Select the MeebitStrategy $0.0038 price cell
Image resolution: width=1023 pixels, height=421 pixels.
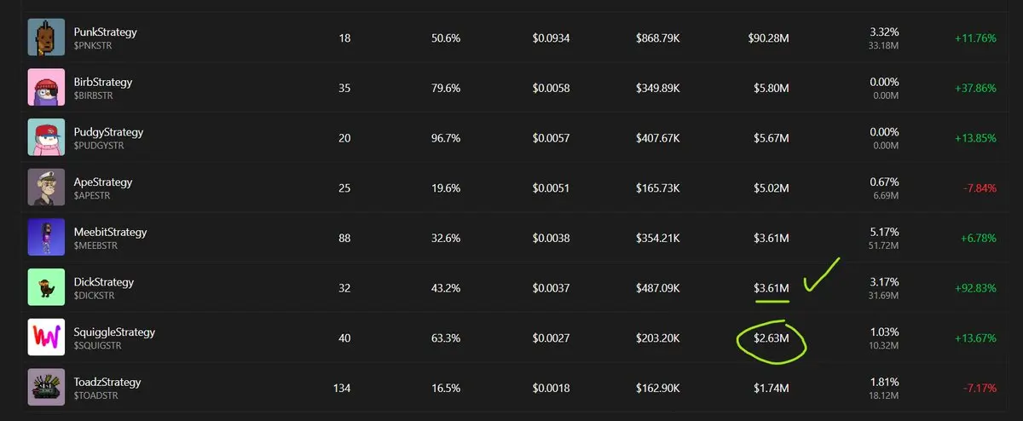coord(551,239)
